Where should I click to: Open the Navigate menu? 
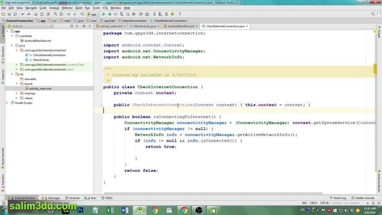click(x=31, y=8)
